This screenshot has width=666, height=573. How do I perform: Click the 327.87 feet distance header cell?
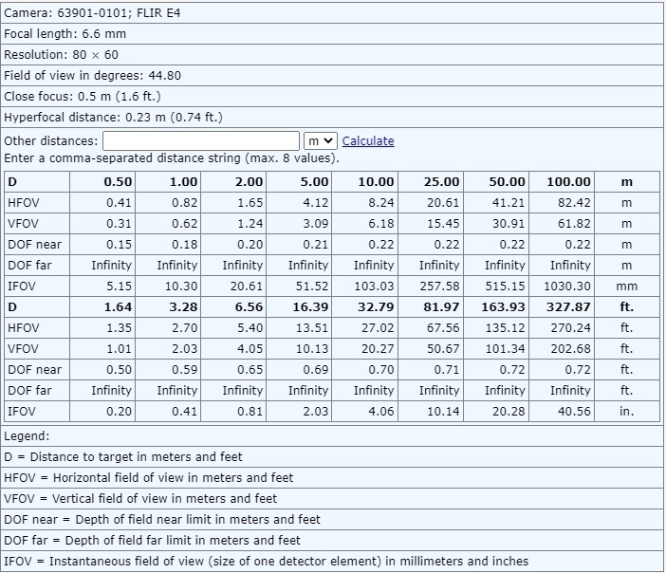click(569, 307)
